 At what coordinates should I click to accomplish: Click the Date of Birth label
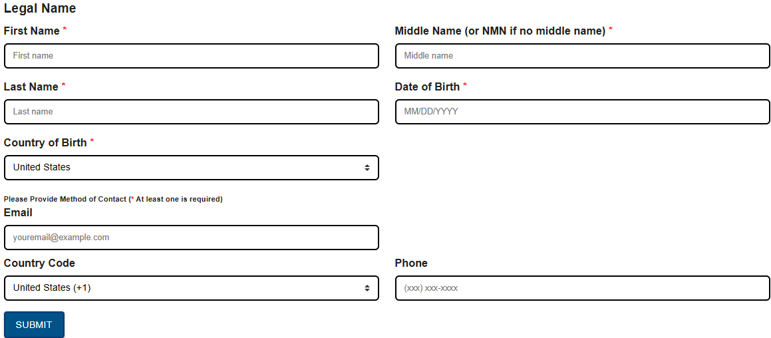click(x=427, y=86)
